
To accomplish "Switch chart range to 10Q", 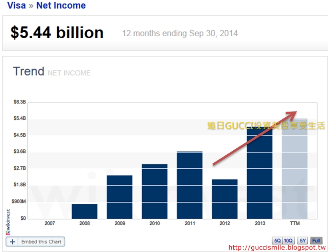I will tap(288, 241).
